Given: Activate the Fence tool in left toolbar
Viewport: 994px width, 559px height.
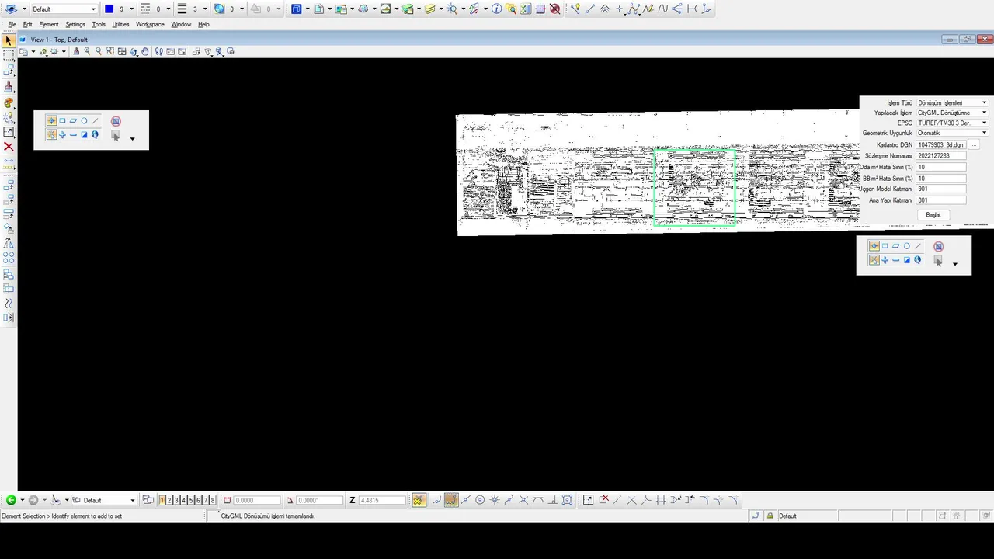Looking at the screenshot, I should click(x=9, y=56).
